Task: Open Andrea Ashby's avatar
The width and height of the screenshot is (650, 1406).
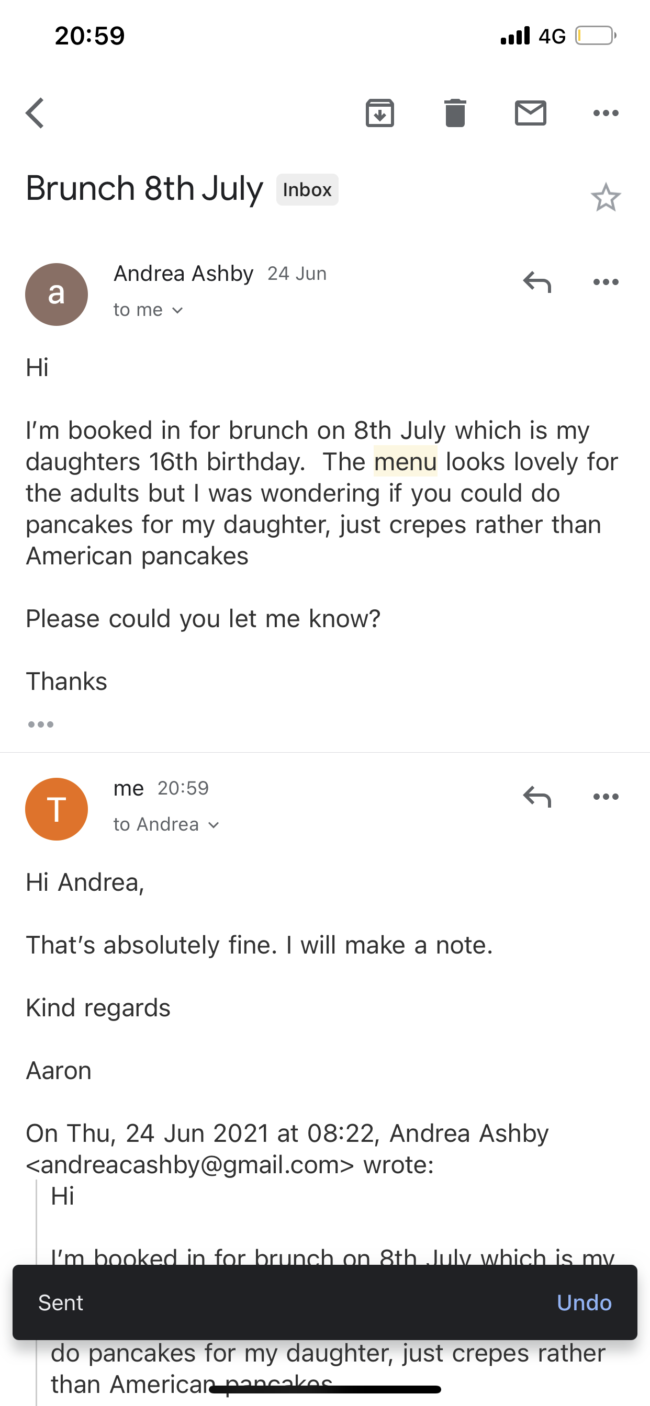Action: (57, 294)
